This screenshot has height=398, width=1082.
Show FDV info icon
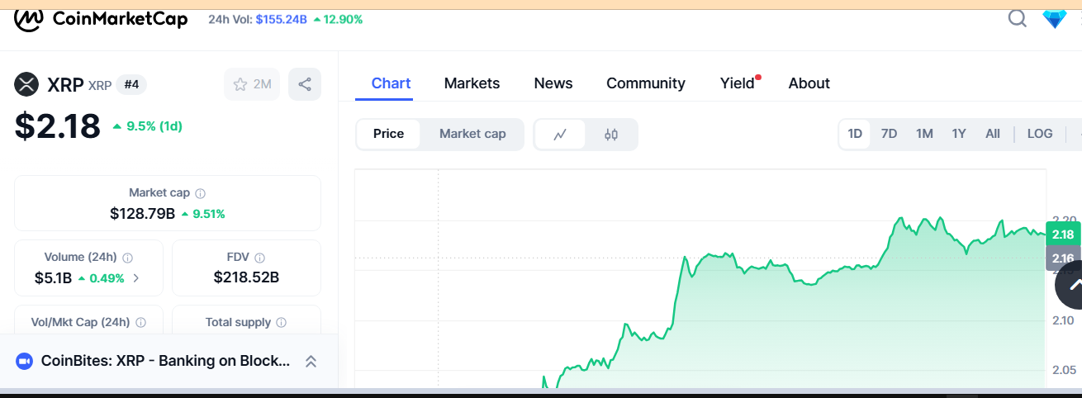260,258
